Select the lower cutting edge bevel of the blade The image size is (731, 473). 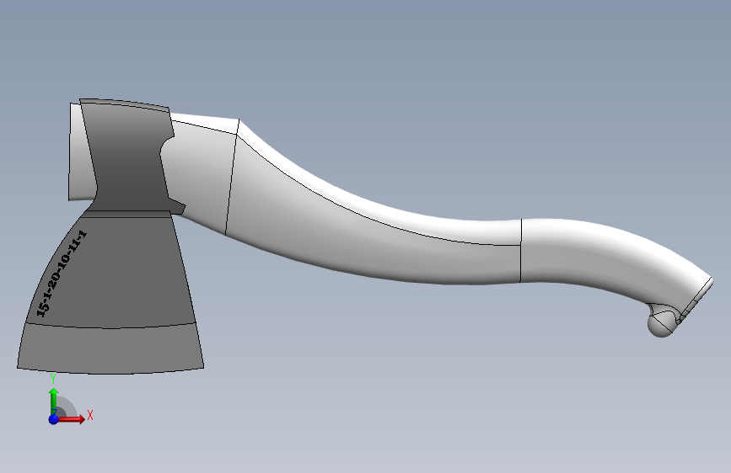111,349
